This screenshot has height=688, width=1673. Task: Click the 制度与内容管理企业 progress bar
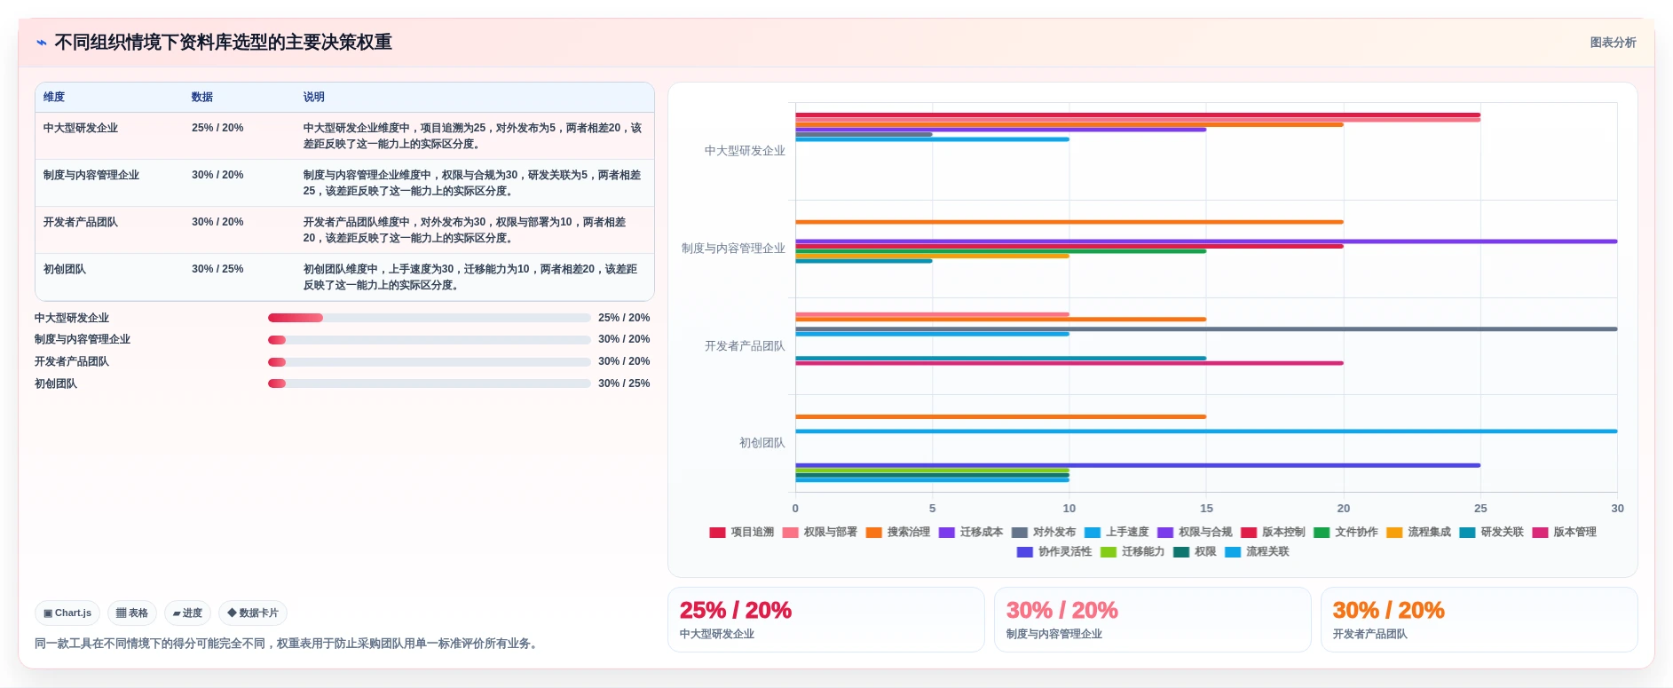[x=430, y=340]
